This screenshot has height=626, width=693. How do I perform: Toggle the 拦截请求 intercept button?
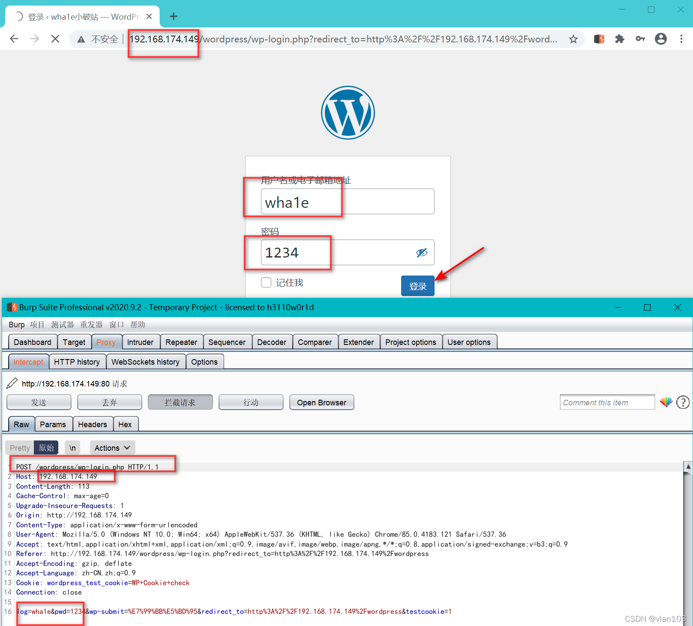[180, 402]
